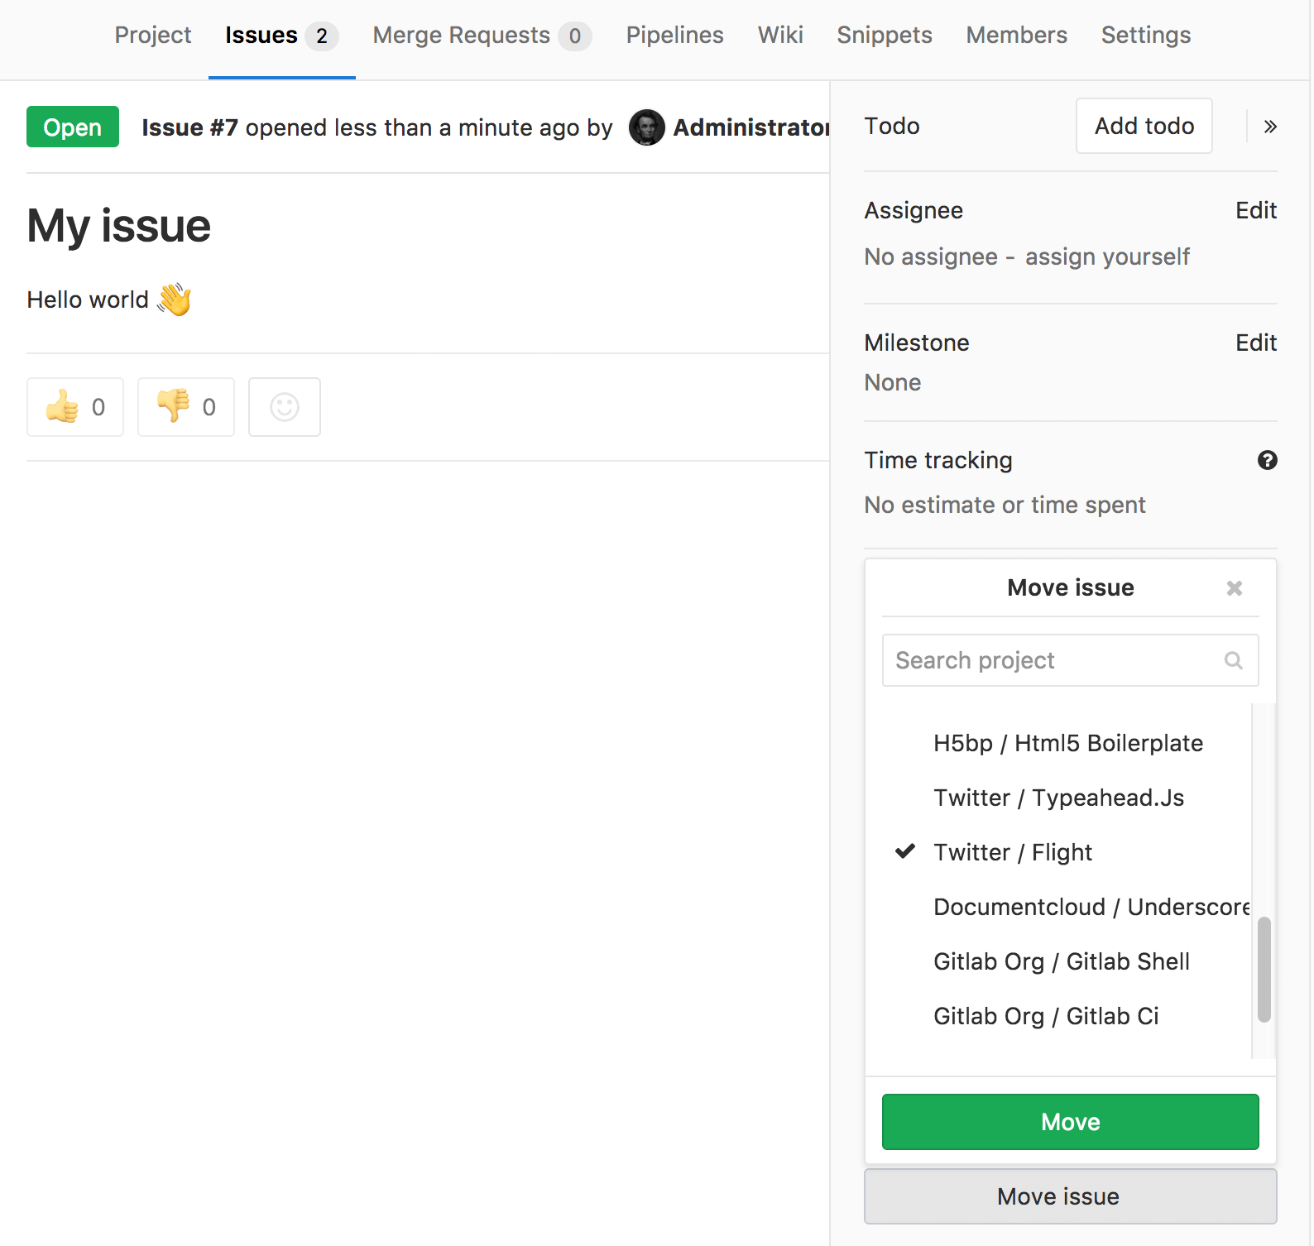Click the assign yourself link
1314x1246 pixels.
point(1106,257)
